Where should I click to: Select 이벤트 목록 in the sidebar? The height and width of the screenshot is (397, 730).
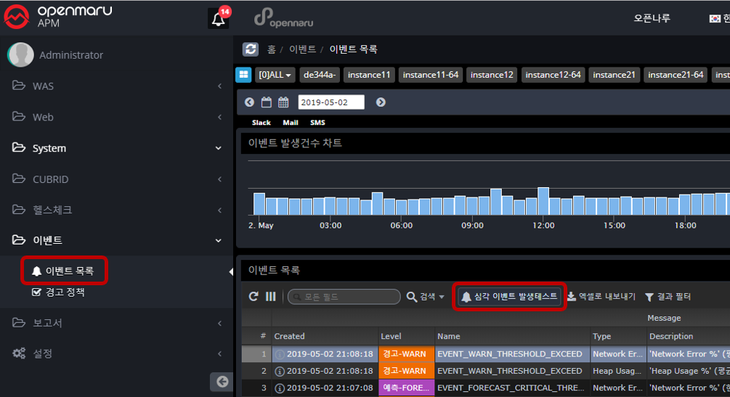click(x=69, y=271)
